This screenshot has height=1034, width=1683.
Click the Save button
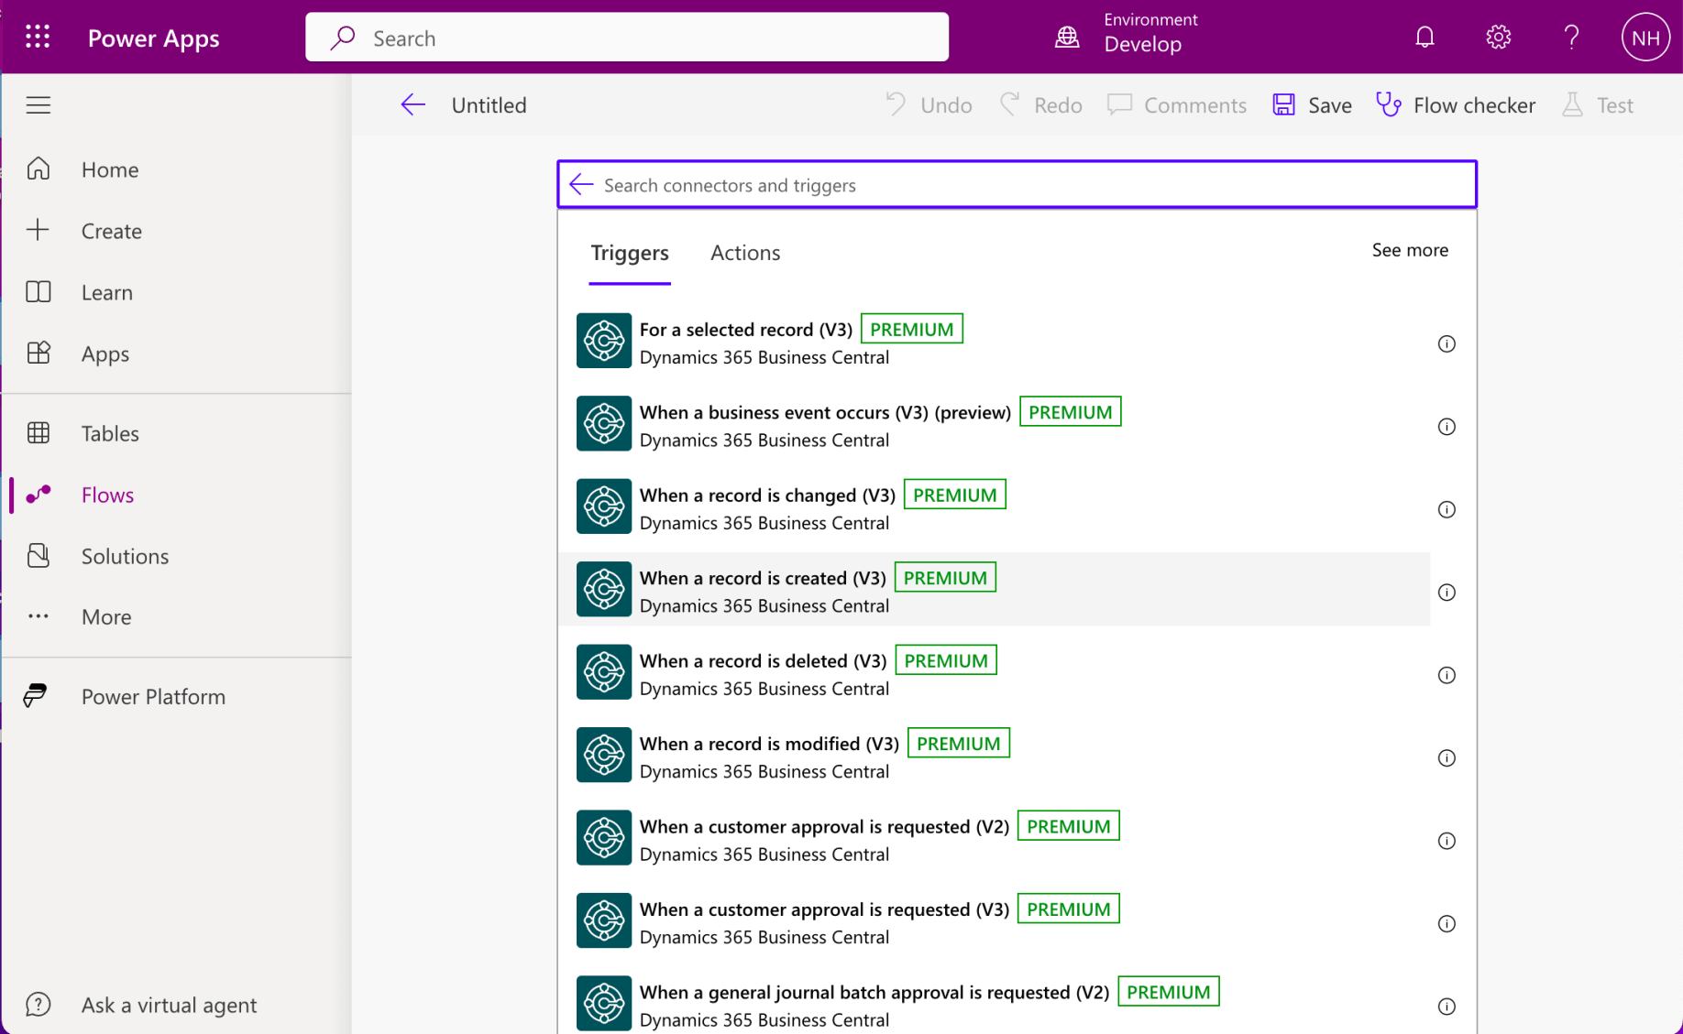(x=1312, y=104)
